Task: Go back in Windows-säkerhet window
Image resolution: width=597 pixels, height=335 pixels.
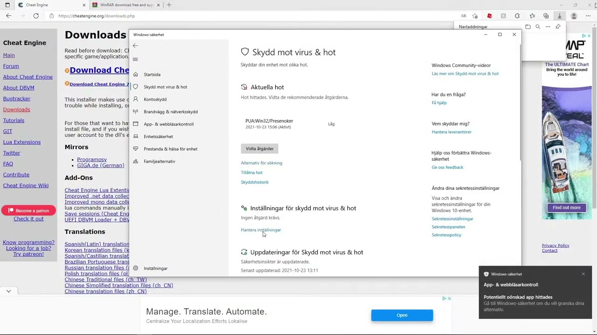Action: [x=135, y=46]
